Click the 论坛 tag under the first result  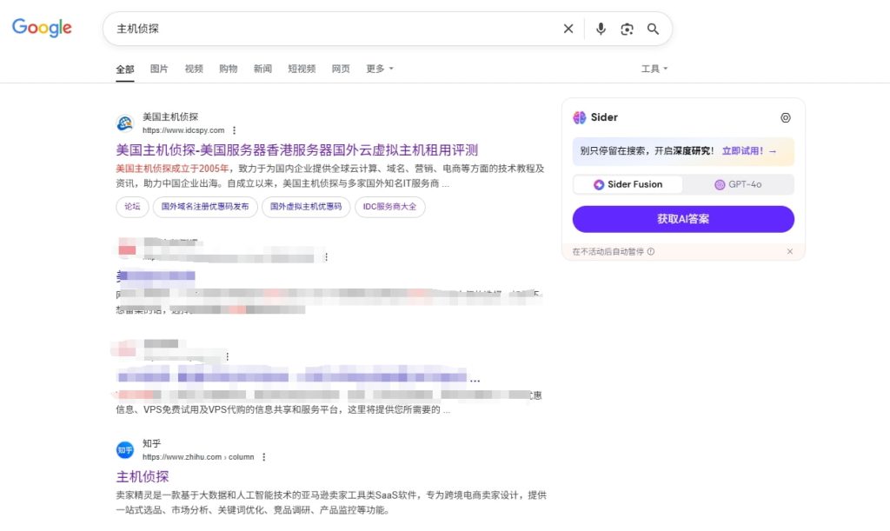(x=132, y=207)
